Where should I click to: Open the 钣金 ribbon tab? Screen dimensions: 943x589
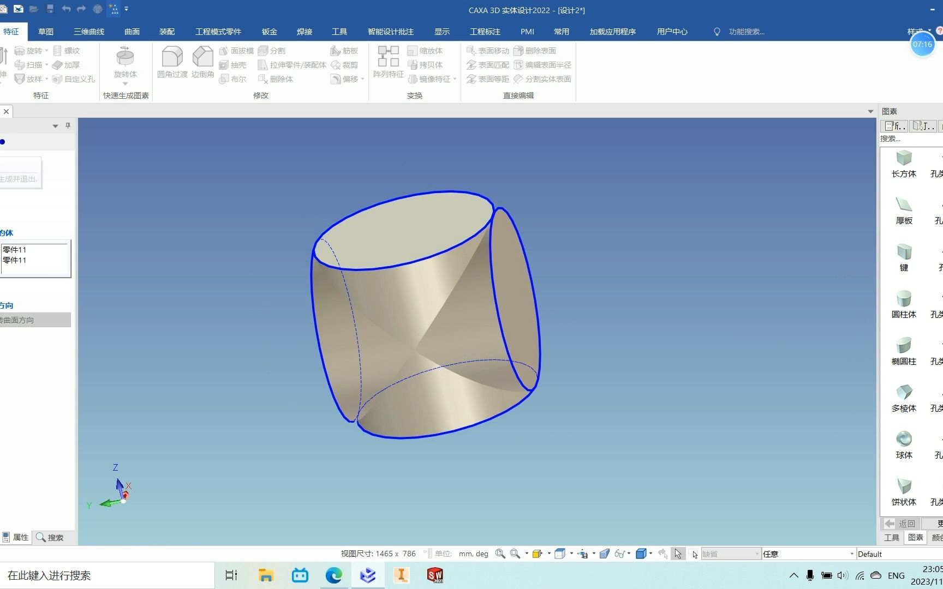coord(270,32)
